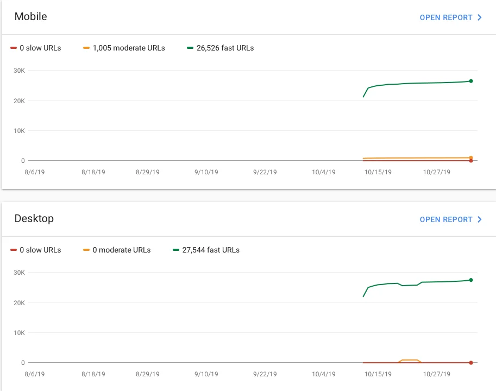The width and height of the screenshot is (496, 391).
Task: Click the Mobile section heading
Action: point(30,17)
